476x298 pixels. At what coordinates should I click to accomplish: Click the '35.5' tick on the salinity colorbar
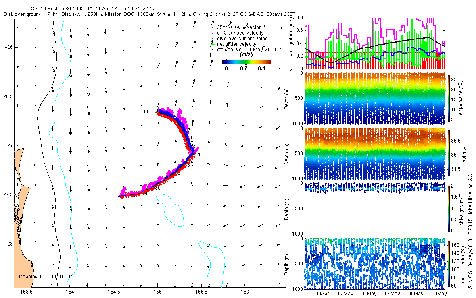457,141
